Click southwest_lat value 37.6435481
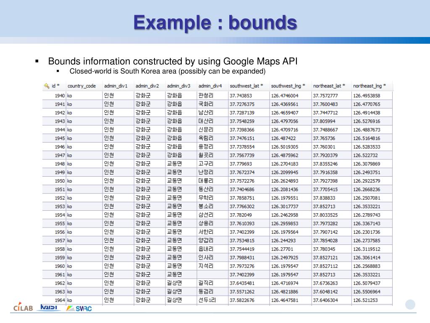 click(x=242, y=283)
